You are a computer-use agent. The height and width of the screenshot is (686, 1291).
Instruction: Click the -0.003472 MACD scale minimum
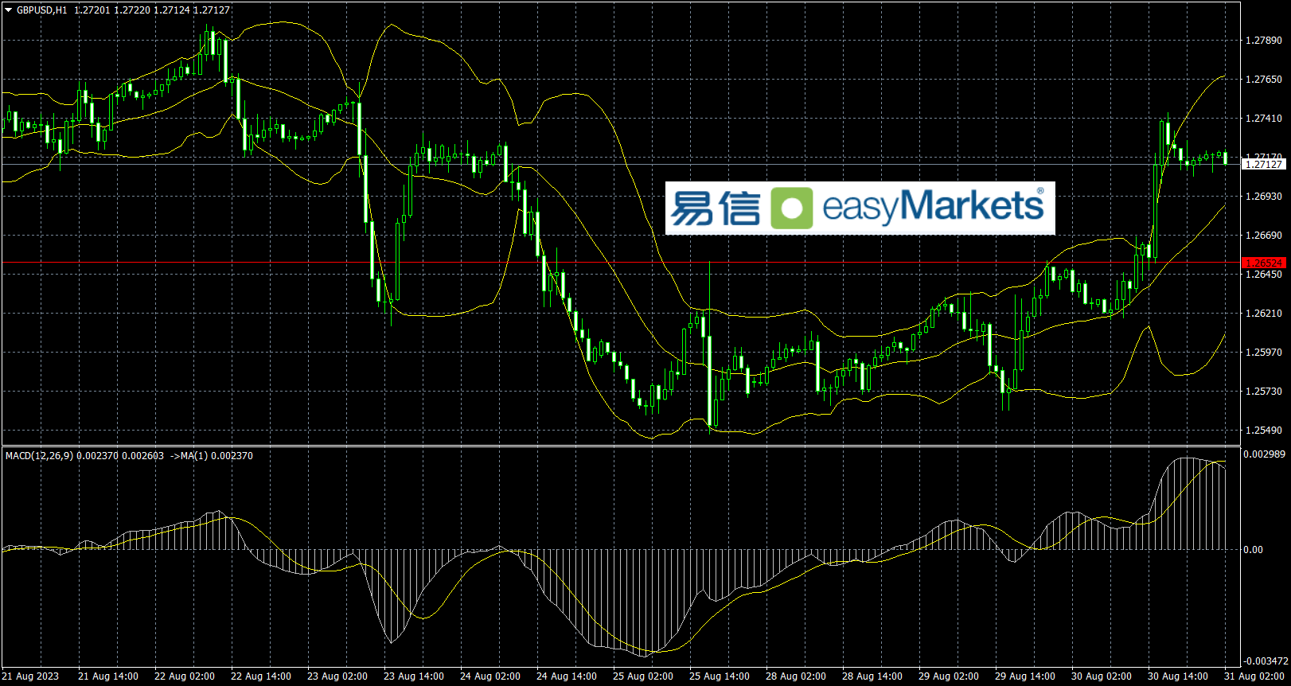1266,661
